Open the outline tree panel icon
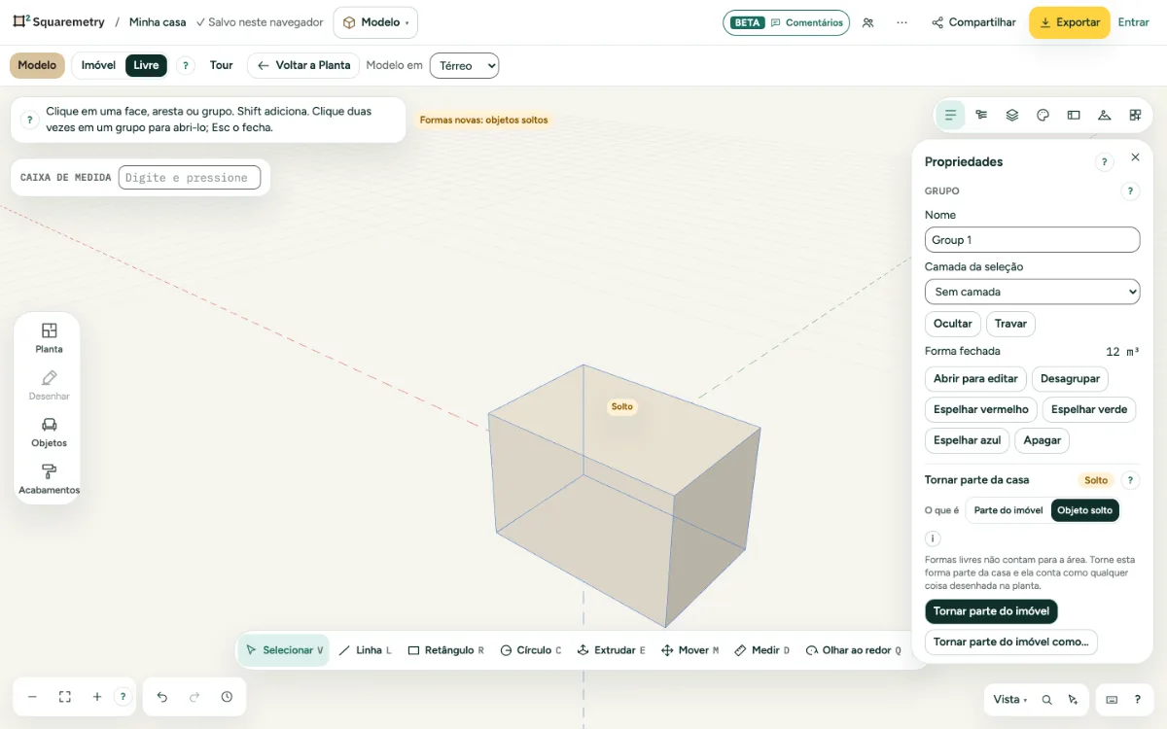Screen dimensions: 1167x729 (981, 115)
